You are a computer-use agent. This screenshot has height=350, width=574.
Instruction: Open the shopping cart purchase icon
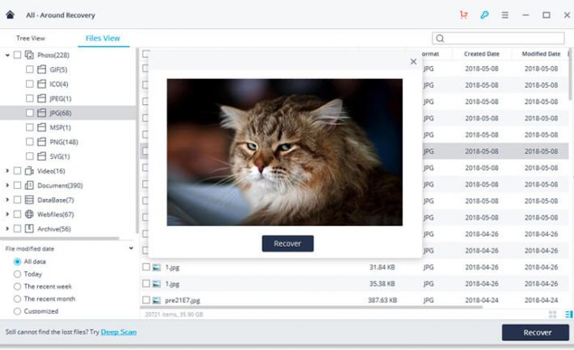pos(464,15)
